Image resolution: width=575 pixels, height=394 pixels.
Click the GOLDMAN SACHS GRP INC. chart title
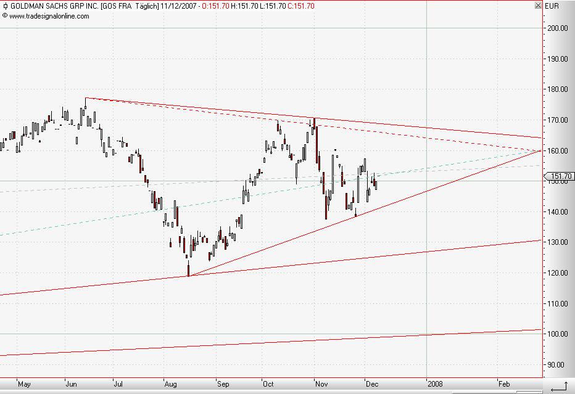[x=54, y=6]
